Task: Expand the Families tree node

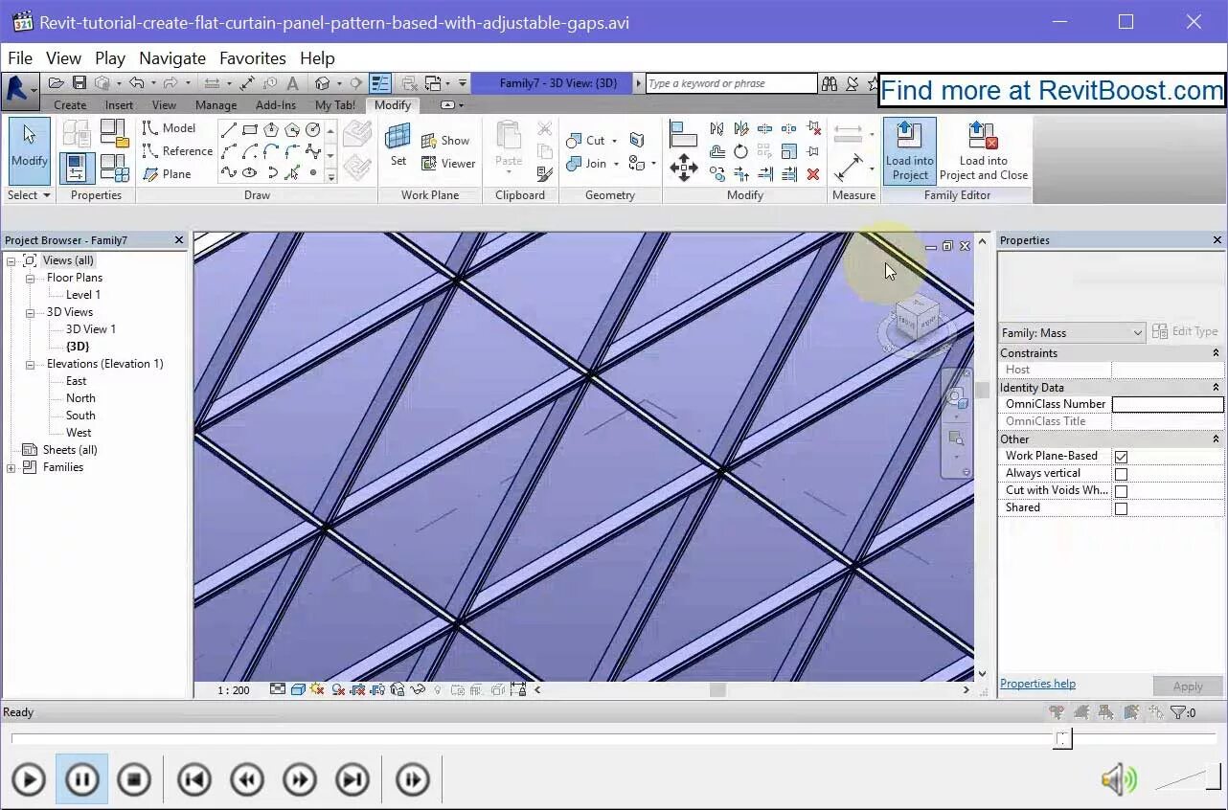Action: click(11, 467)
